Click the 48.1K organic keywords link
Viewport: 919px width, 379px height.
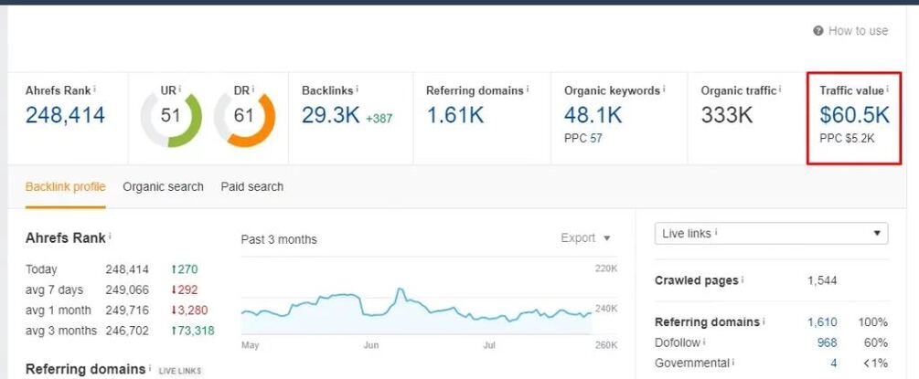(593, 116)
